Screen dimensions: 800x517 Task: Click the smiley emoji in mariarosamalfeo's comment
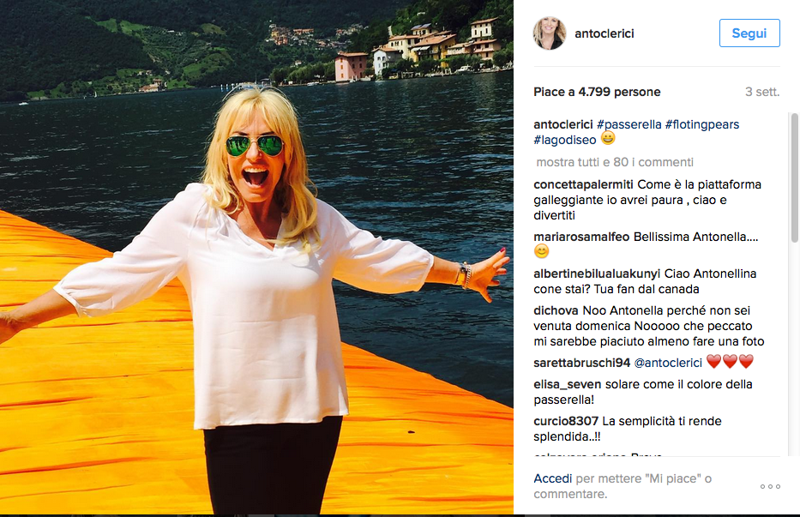pos(541,251)
